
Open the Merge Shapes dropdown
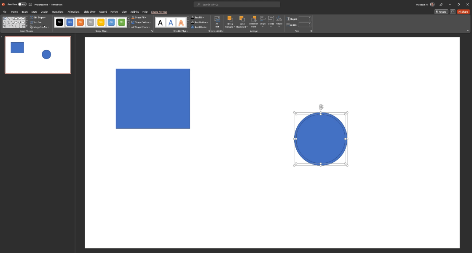click(x=40, y=27)
